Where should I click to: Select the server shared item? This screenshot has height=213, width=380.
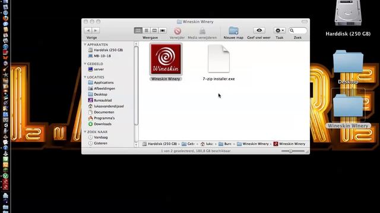click(96, 69)
